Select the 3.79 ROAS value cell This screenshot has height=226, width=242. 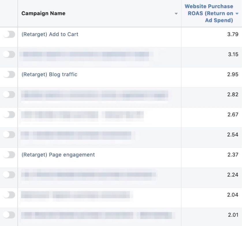232,34
